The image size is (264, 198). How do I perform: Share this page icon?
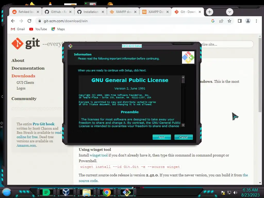[x=221, y=21]
